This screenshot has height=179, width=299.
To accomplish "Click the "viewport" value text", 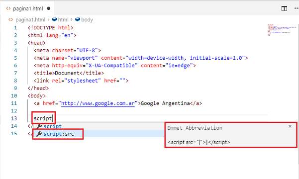I will tap(83, 58).
